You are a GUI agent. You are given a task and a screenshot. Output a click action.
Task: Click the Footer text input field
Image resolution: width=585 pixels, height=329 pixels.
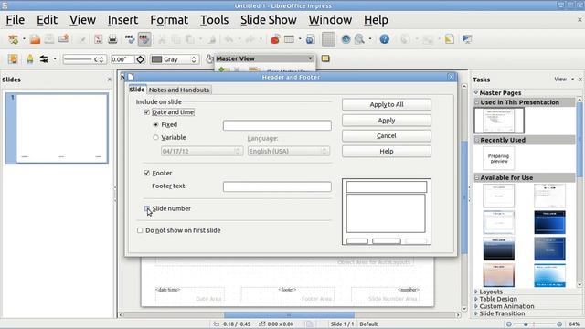point(277,186)
